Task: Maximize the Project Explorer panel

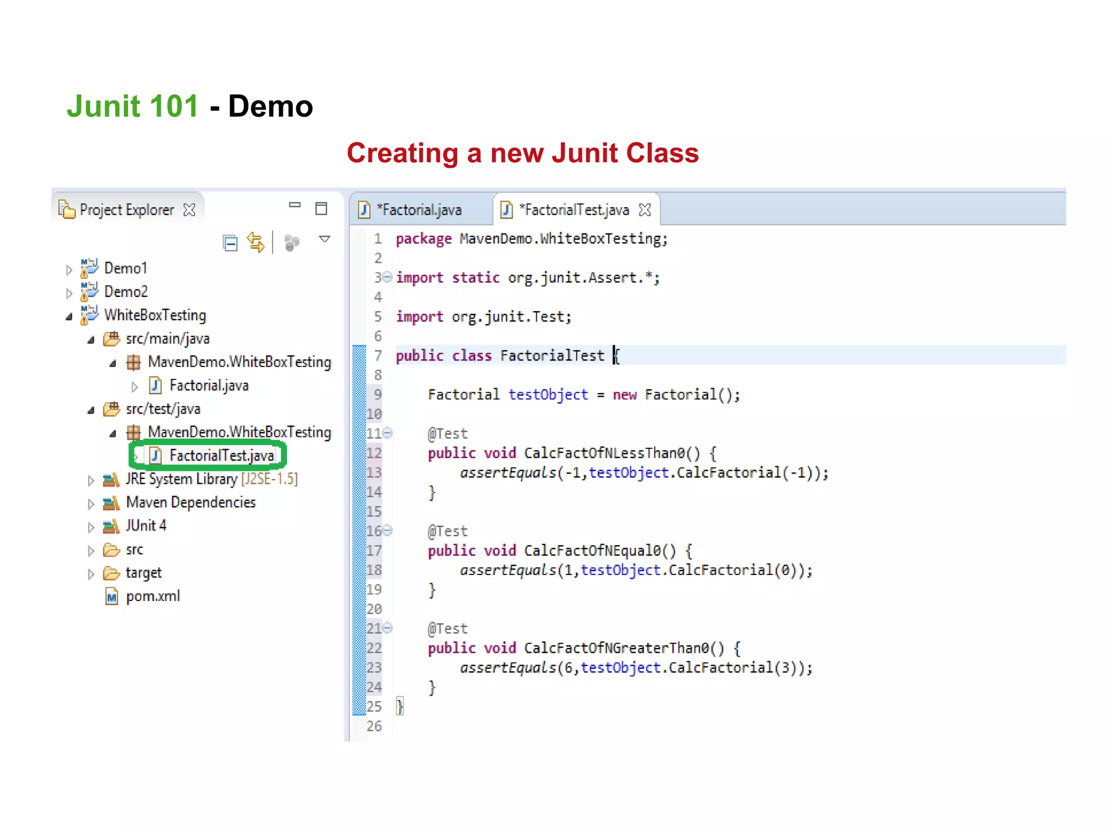Action: tap(321, 208)
